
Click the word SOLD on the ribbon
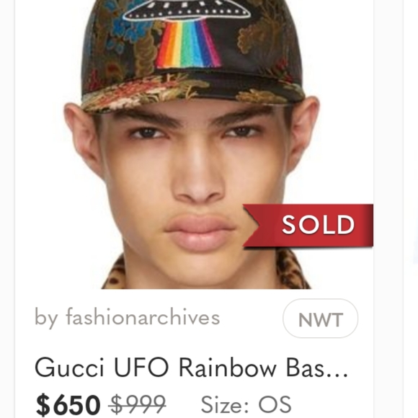(x=318, y=225)
